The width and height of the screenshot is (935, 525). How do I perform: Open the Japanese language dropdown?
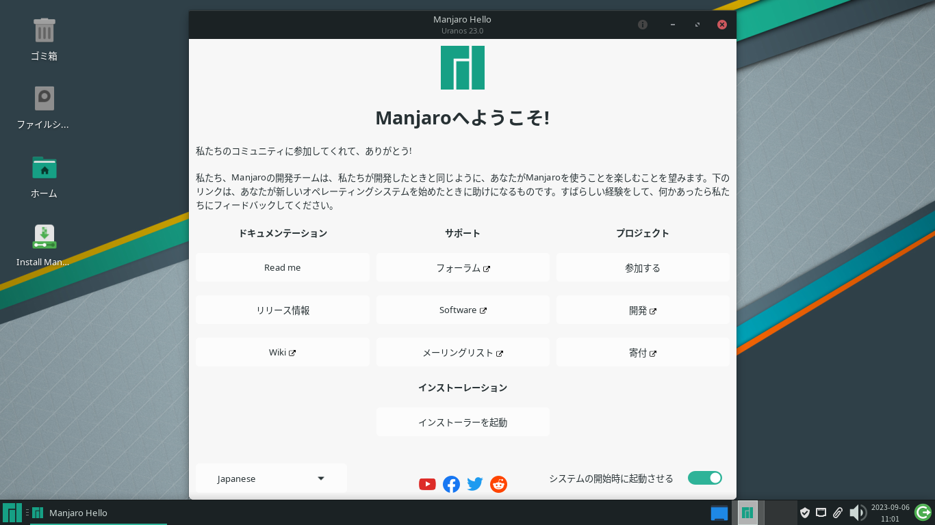[x=271, y=479]
